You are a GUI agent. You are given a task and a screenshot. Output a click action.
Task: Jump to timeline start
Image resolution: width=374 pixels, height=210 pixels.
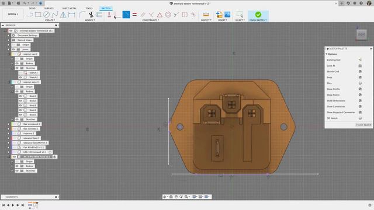(x=4, y=205)
